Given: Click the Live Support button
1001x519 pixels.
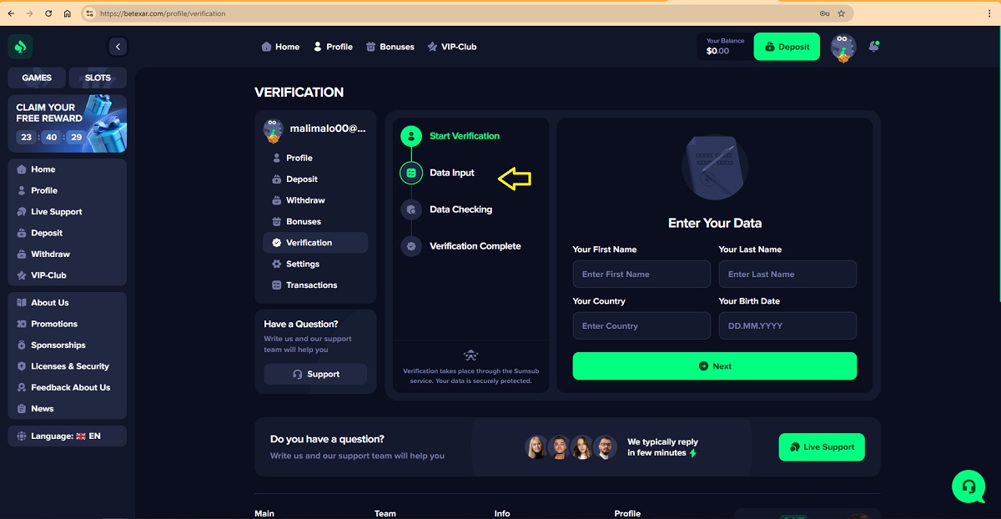Looking at the screenshot, I should pyautogui.click(x=821, y=447).
